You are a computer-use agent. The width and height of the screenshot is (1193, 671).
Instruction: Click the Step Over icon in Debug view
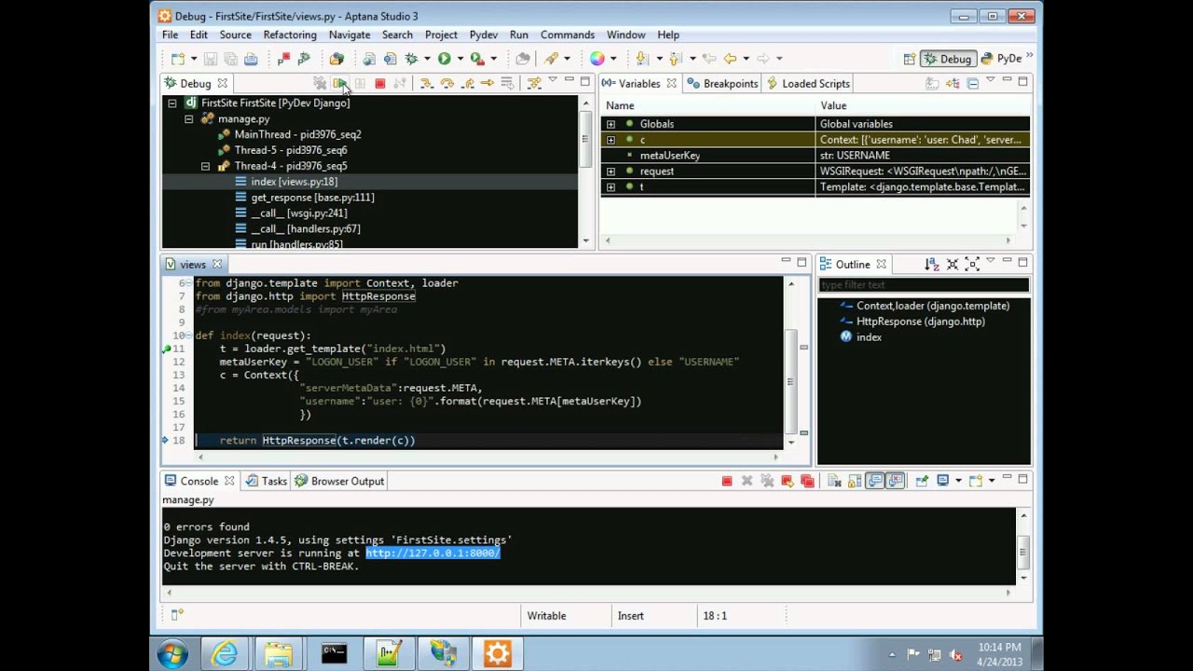click(447, 83)
